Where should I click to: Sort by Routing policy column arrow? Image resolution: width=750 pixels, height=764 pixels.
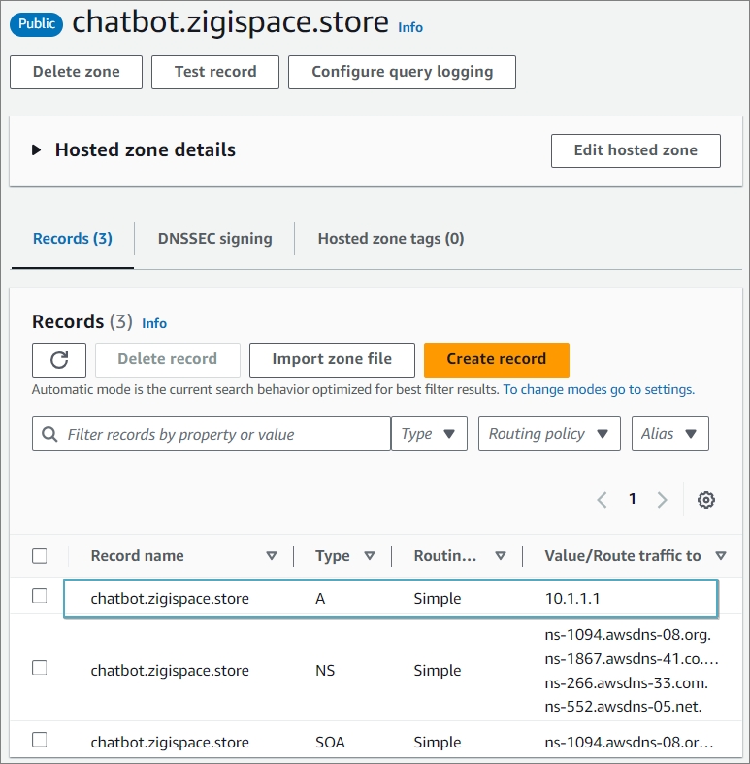click(x=501, y=555)
